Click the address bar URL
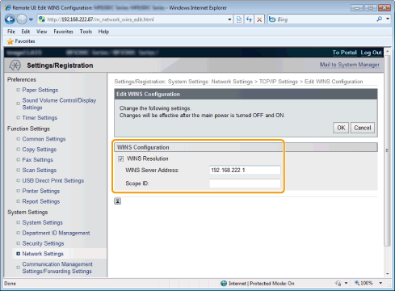The width and height of the screenshot is (395, 291). coord(100,19)
